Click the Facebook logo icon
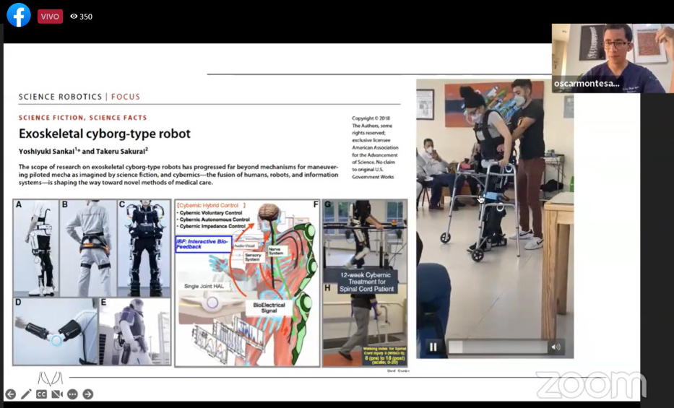Screen dimensions: 674x408 click(x=19, y=15)
